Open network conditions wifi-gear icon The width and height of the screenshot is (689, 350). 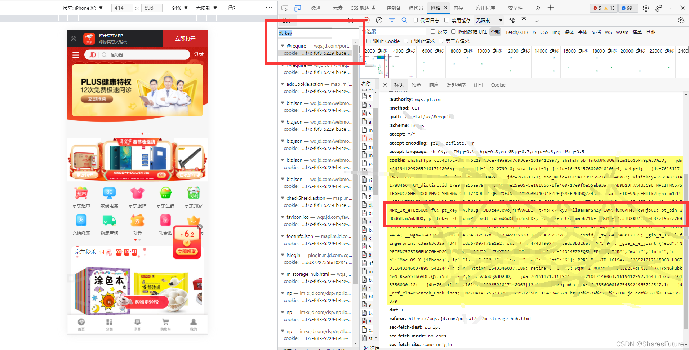pos(512,20)
